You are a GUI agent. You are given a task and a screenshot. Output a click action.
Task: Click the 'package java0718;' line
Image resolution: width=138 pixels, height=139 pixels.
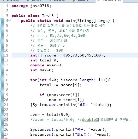click(x=31, y=6)
